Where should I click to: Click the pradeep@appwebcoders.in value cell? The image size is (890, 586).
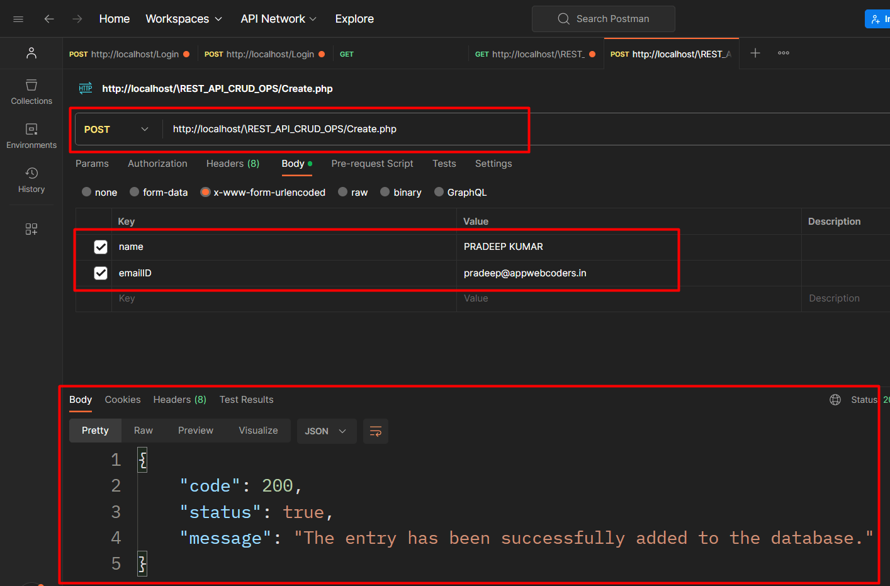pyautogui.click(x=629, y=273)
